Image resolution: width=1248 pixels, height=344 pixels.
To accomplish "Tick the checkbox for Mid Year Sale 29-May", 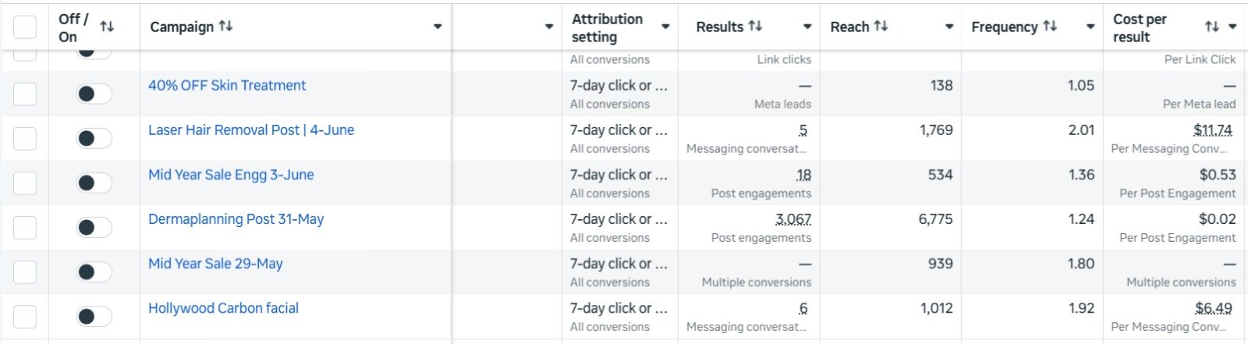I will pyautogui.click(x=25, y=272).
